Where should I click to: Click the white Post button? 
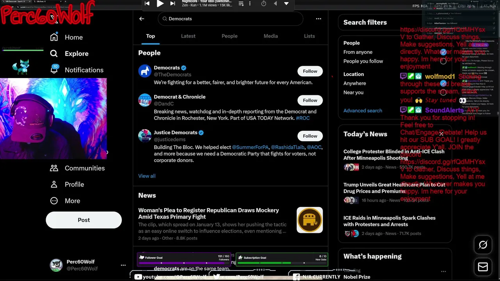84,220
